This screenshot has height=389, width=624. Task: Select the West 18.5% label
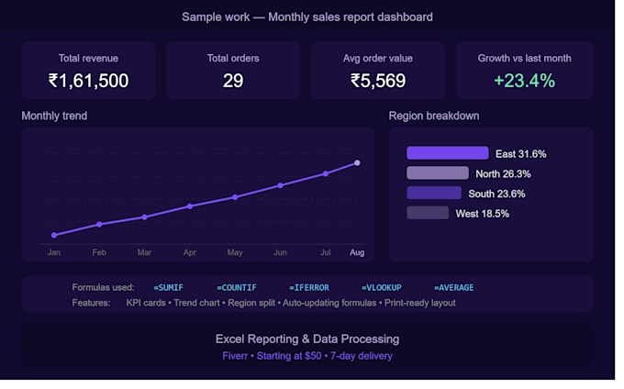pyautogui.click(x=483, y=214)
